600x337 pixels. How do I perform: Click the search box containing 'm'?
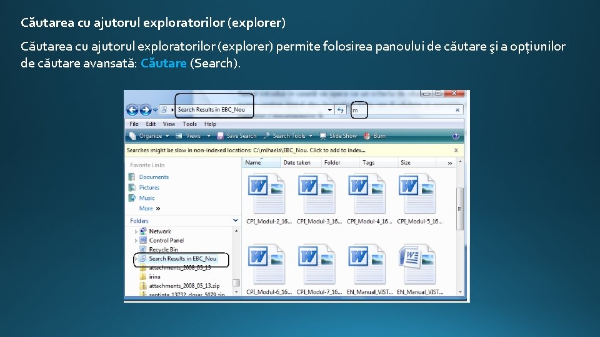click(x=402, y=110)
